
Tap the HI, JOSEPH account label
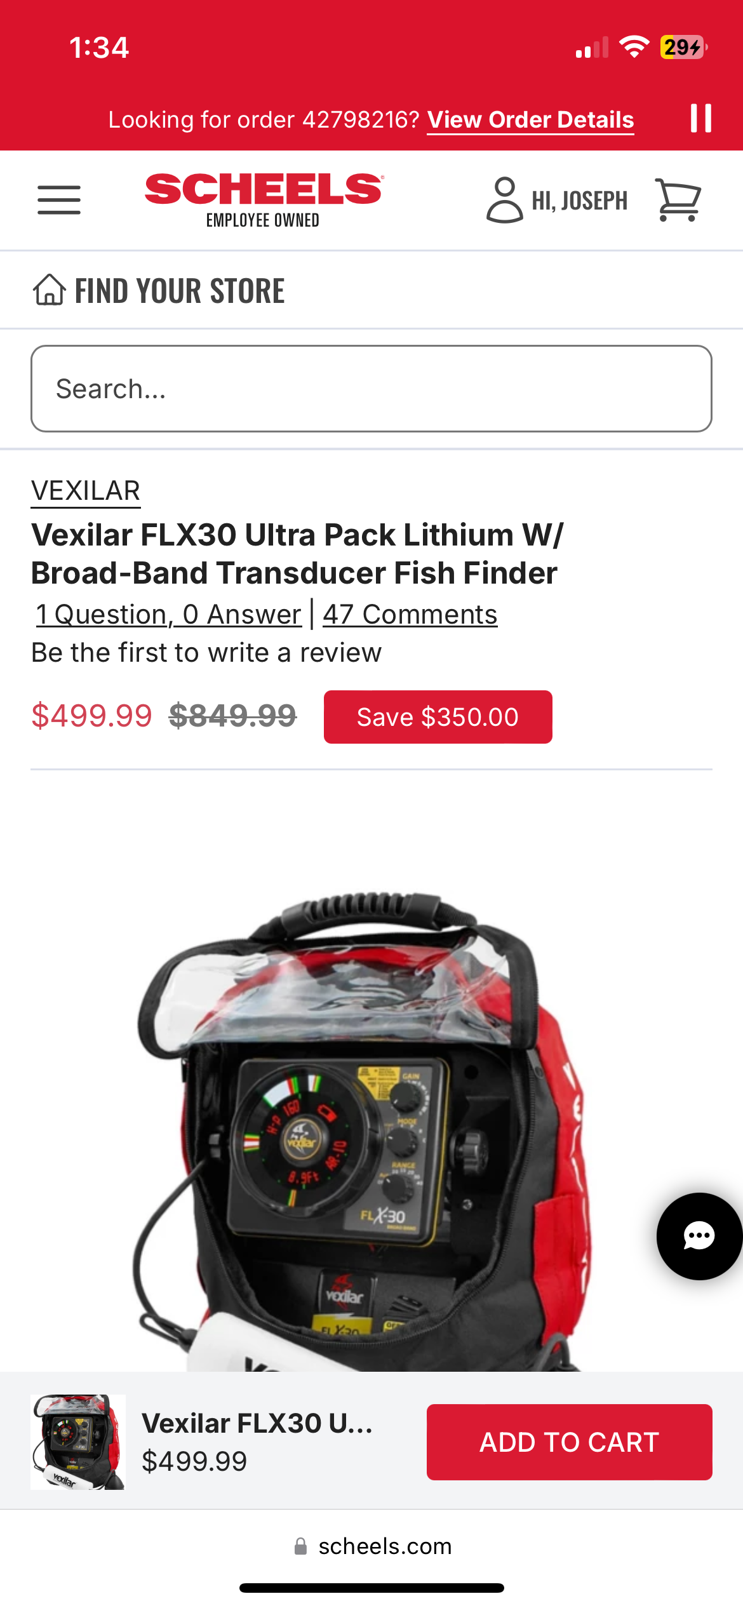coord(580,201)
